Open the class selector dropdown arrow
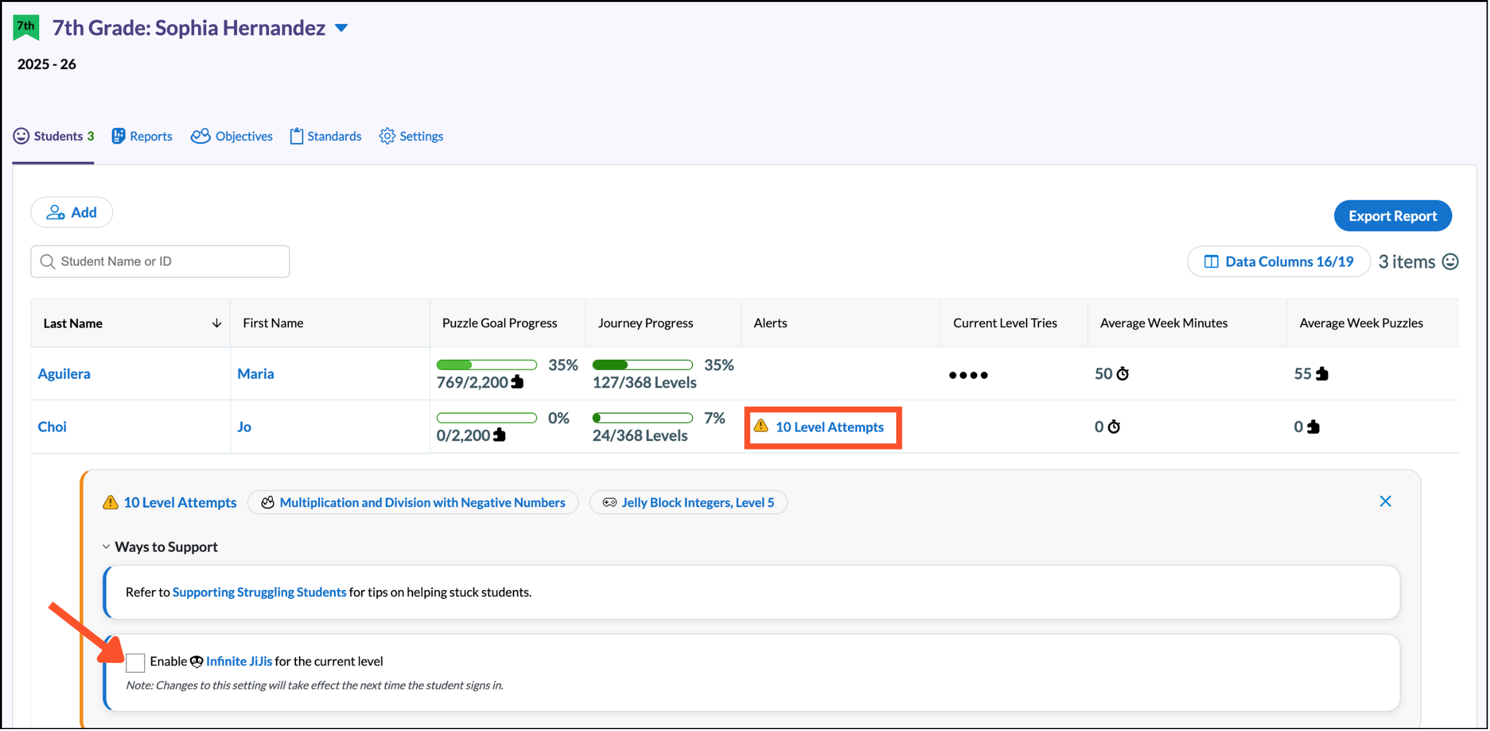1490x731 pixels. [342, 28]
